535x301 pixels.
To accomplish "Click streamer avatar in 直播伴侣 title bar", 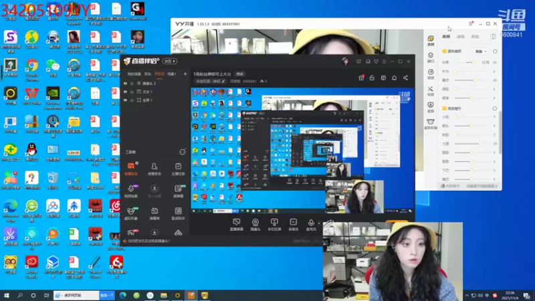I will coord(345,62).
